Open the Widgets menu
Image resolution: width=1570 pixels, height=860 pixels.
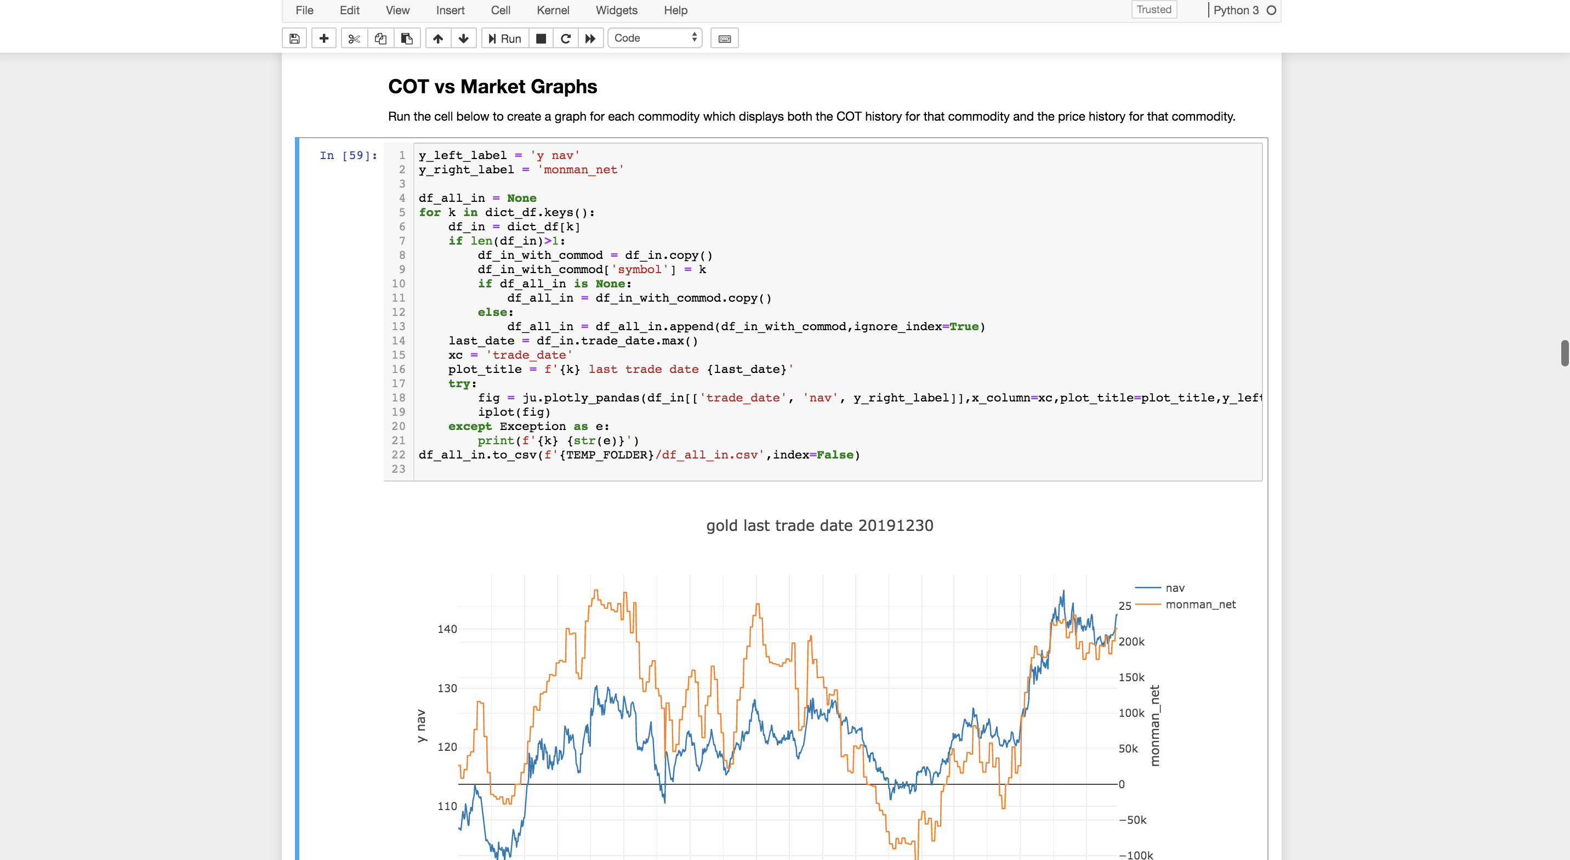[616, 10]
